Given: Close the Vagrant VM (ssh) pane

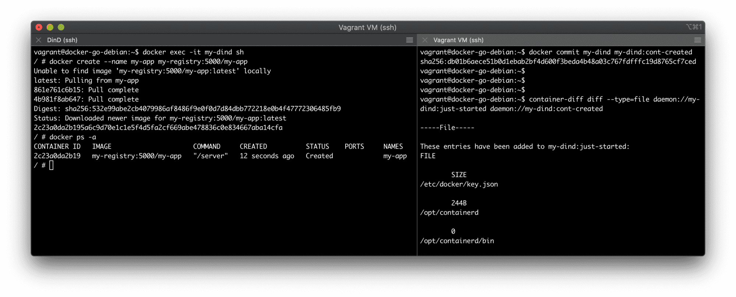Looking at the screenshot, I should 425,40.
